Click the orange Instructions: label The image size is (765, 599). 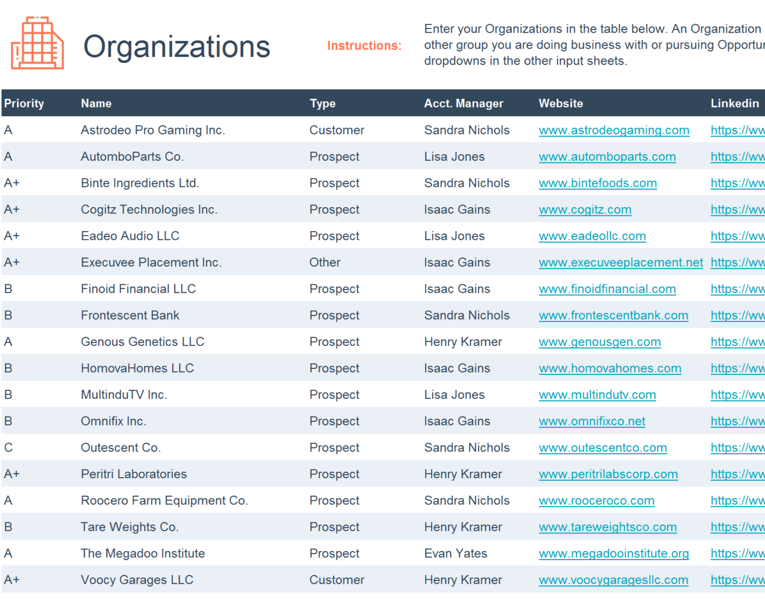[364, 46]
